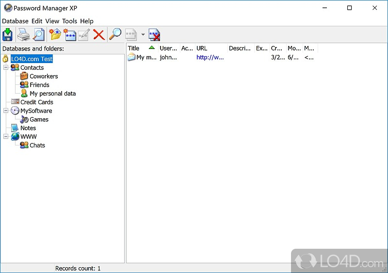This screenshot has width=388, height=273.
Task: Click the red X Delete icon
Action: point(99,35)
